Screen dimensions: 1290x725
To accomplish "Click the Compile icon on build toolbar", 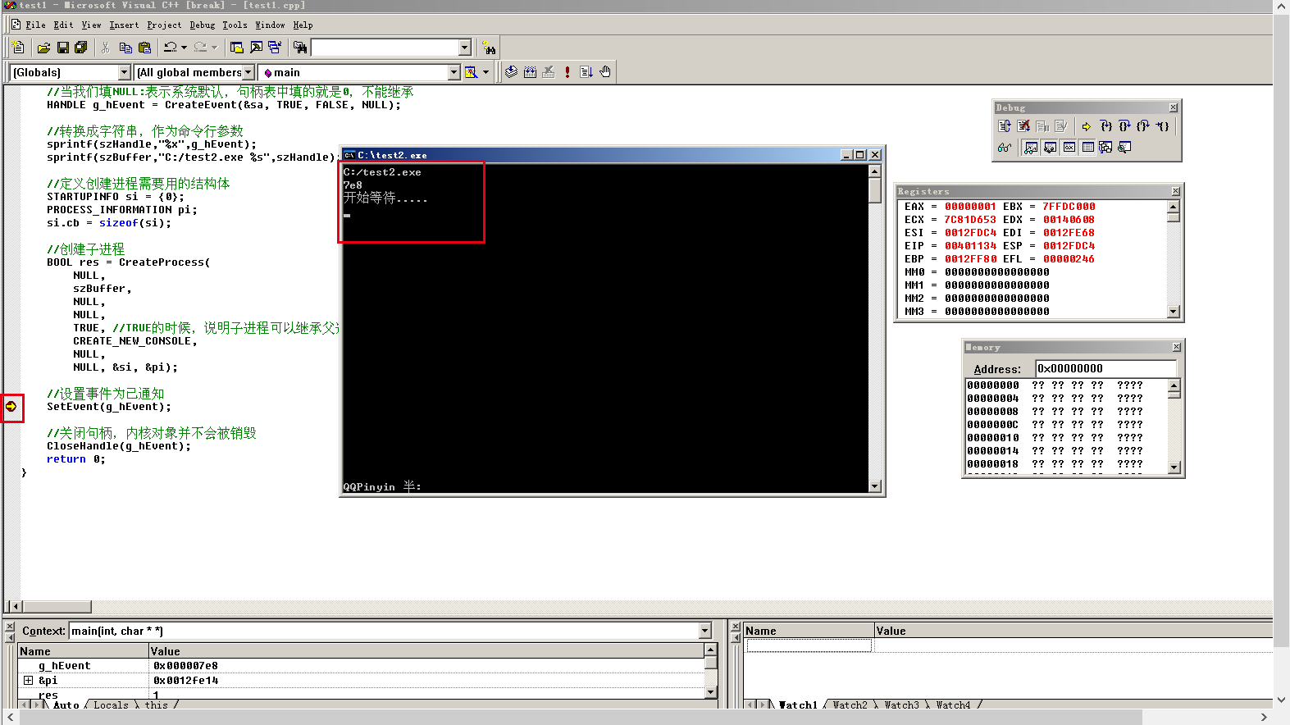I will pyautogui.click(x=511, y=72).
